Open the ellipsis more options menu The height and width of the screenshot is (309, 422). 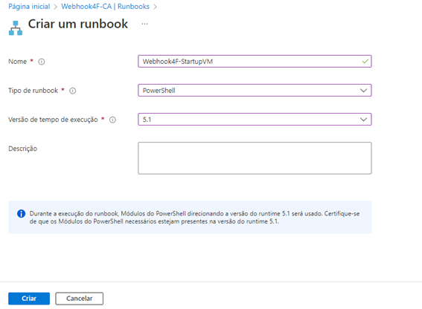[145, 24]
